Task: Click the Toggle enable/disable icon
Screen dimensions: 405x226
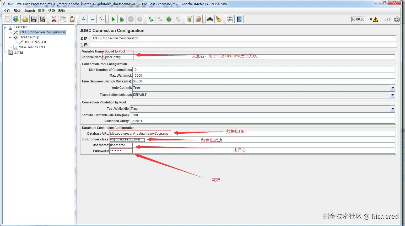Action: click(x=101, y=19)
